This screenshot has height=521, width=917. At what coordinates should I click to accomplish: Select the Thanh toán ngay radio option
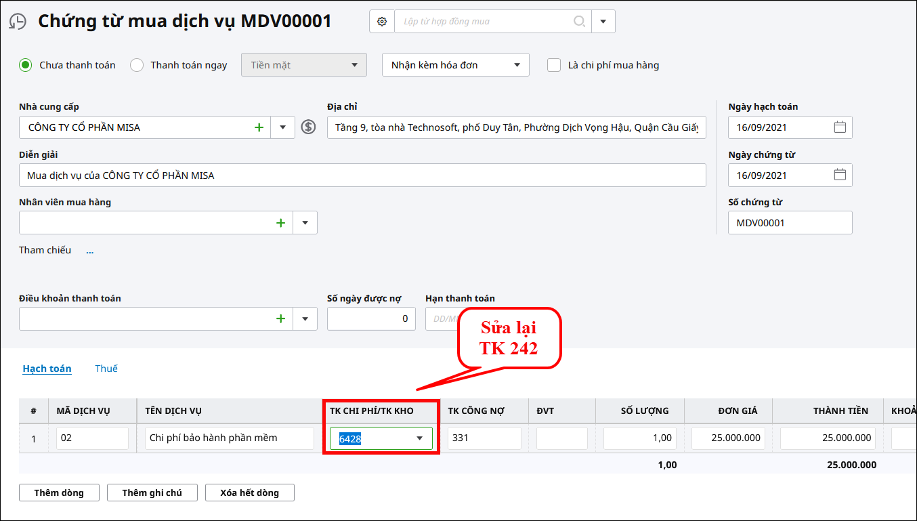pyautogui.click(x=137, y=65)
